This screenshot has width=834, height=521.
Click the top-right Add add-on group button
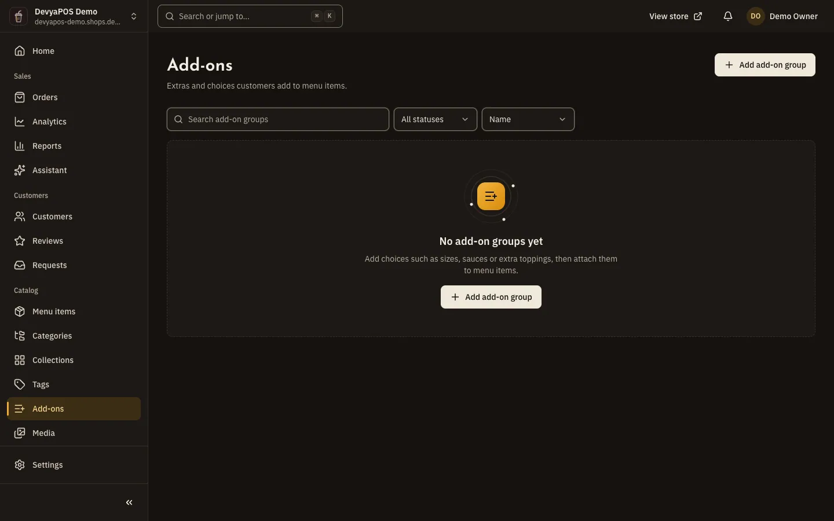point(765,65)
